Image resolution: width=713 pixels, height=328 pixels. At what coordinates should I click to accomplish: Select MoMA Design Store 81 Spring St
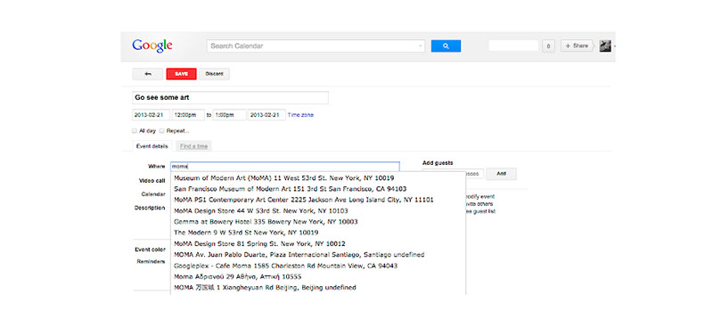318,244
